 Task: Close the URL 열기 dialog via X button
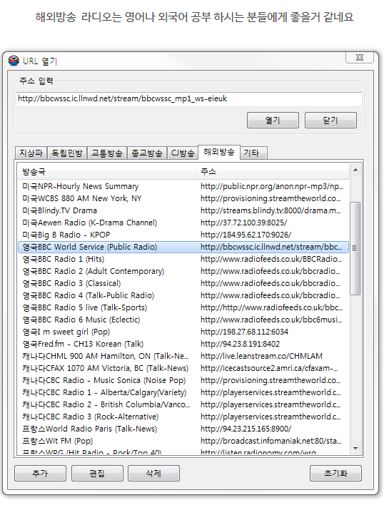pos(359,58)
